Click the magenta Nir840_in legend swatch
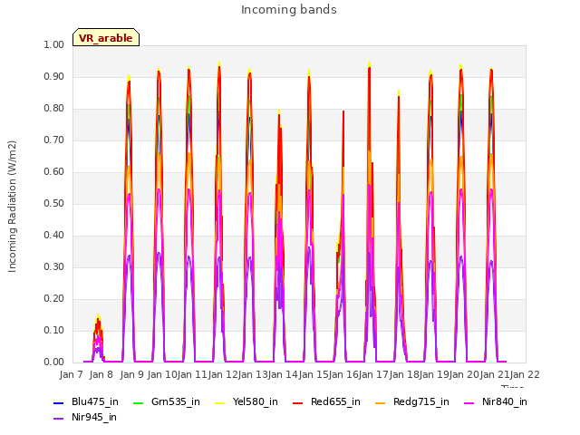 (469, 402)
